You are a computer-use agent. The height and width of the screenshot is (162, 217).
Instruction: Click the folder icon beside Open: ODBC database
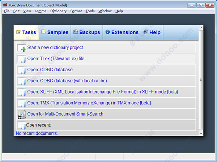coord(22,70)
